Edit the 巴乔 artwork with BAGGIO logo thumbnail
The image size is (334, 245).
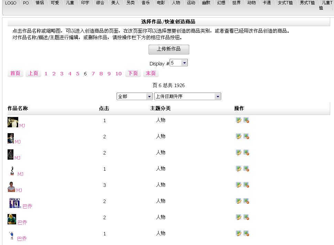coord(238,201)
